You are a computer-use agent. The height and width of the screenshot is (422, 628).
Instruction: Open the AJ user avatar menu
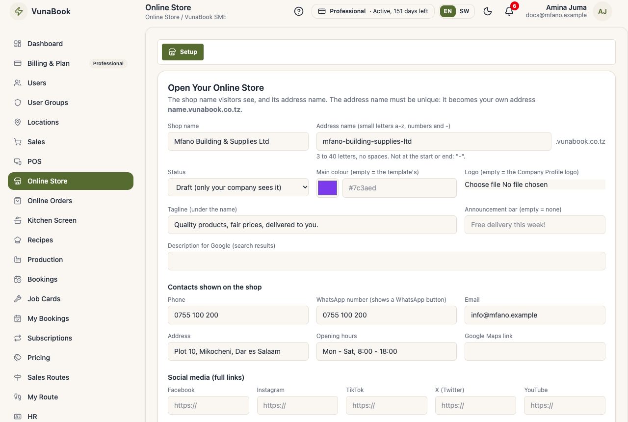(602, 11)
